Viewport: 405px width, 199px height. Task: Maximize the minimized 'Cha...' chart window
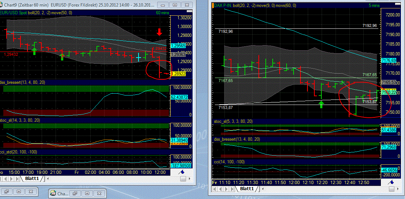click(87, 193)
